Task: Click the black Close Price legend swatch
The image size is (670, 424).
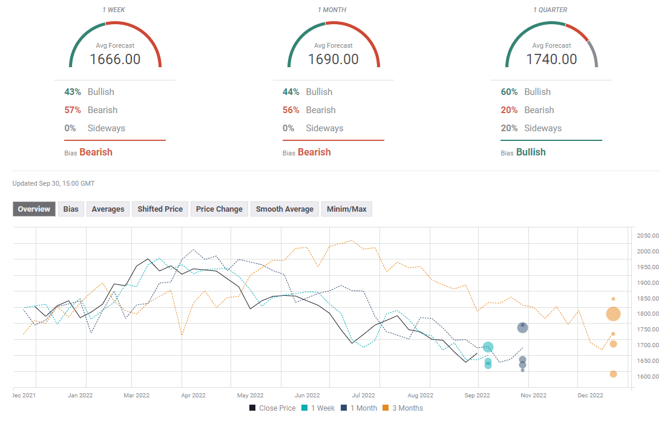Action: pyautogui.click(x=252, y=408)
